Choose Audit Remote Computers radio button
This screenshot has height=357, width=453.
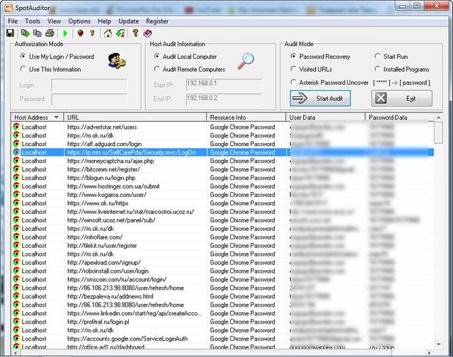click(x=157, y=69)
